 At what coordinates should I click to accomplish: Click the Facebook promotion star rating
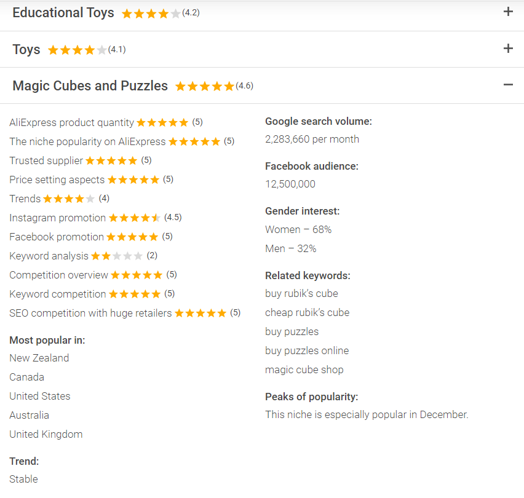(x=132, y=237)
